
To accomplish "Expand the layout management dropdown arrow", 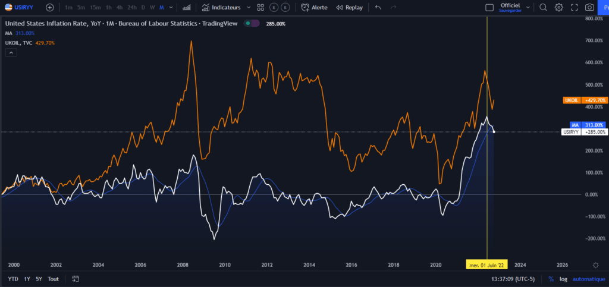I will click(528, 7).
